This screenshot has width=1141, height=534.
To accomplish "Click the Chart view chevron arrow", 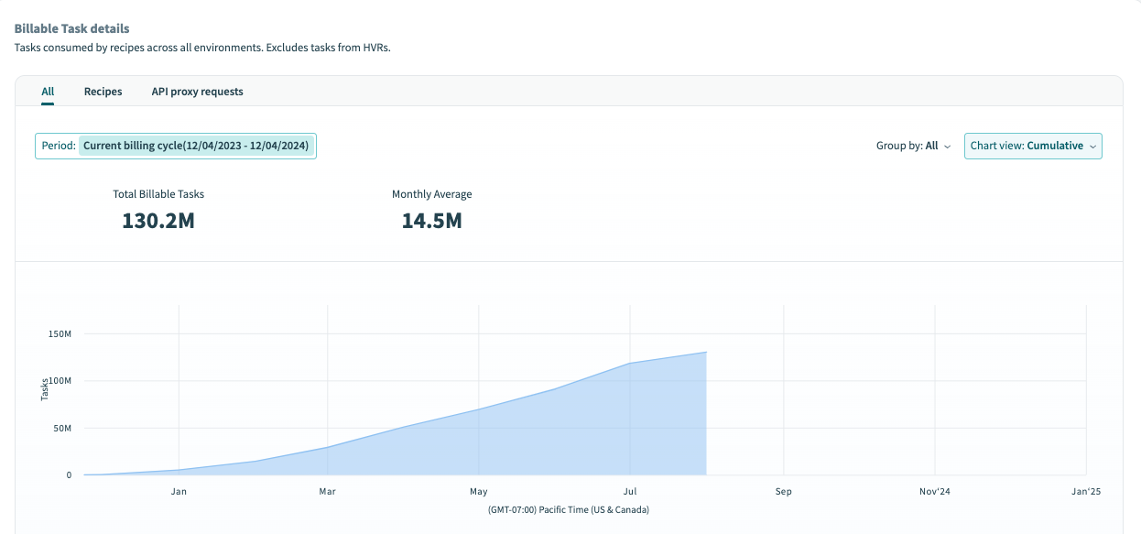I will coord(1092,147).
